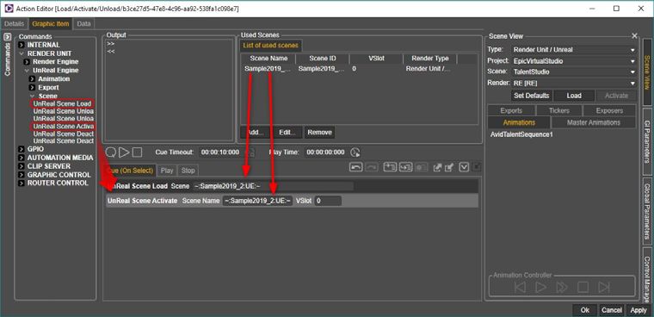Viewport: 654px width, 317px height.
Task: Click the add command row icon
Action: (390, 167)
